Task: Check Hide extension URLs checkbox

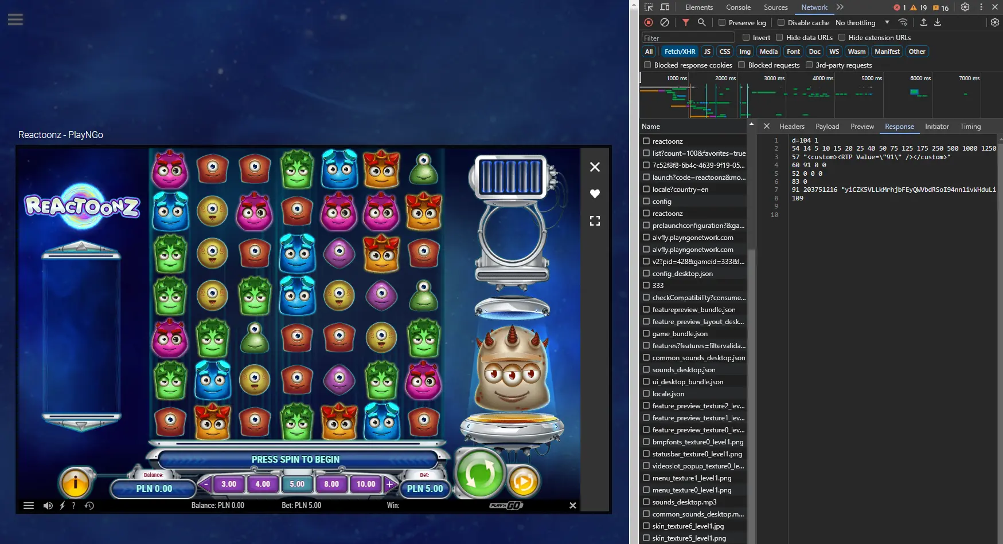Action: (x=842, y=38)
